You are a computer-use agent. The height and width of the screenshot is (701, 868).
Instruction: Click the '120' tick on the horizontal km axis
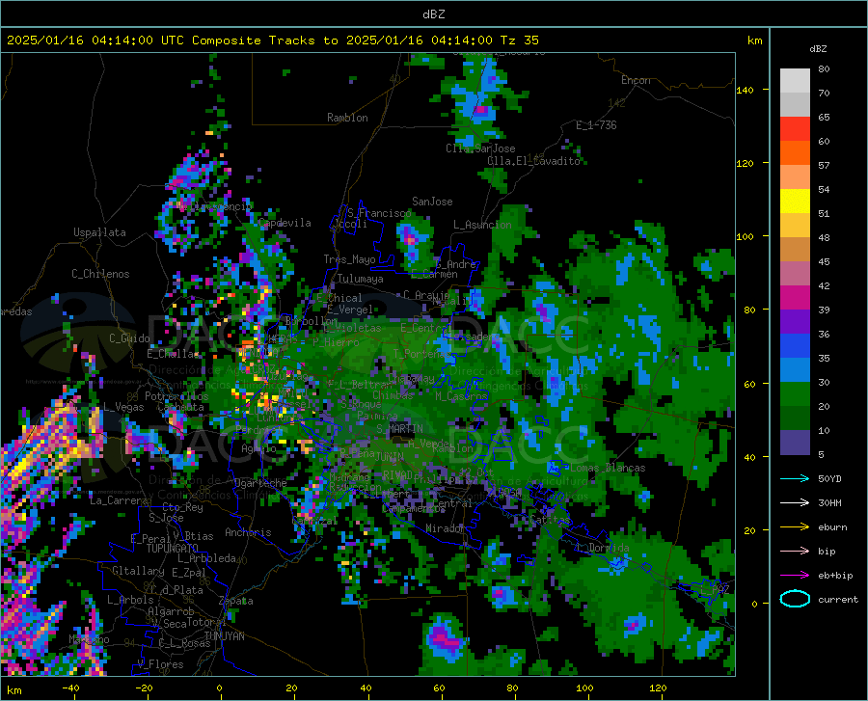[658, 688]
